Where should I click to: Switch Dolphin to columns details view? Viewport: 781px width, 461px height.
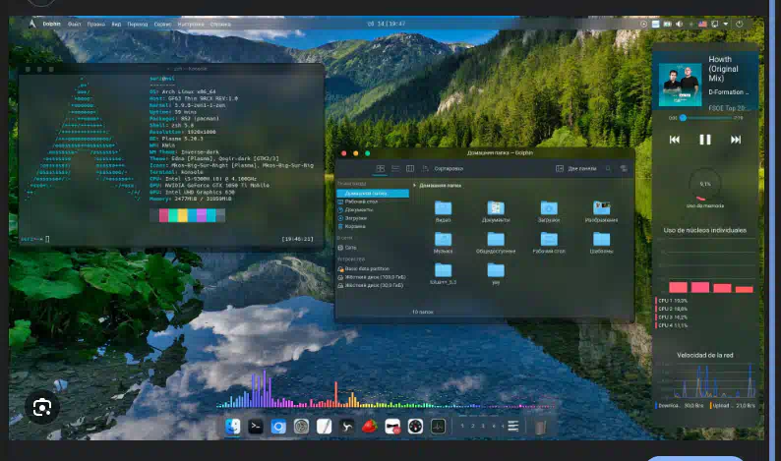(410, 169)
